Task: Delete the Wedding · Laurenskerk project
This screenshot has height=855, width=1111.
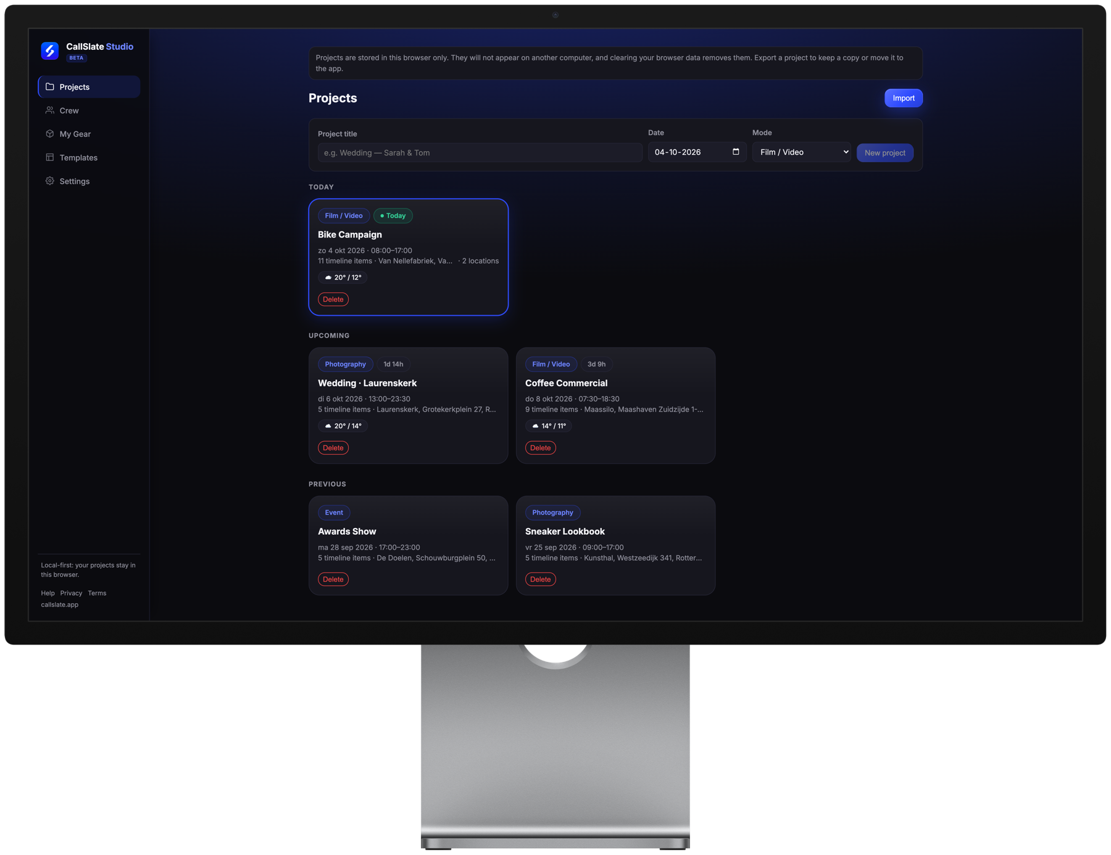Action: click(x=333, y=448)
